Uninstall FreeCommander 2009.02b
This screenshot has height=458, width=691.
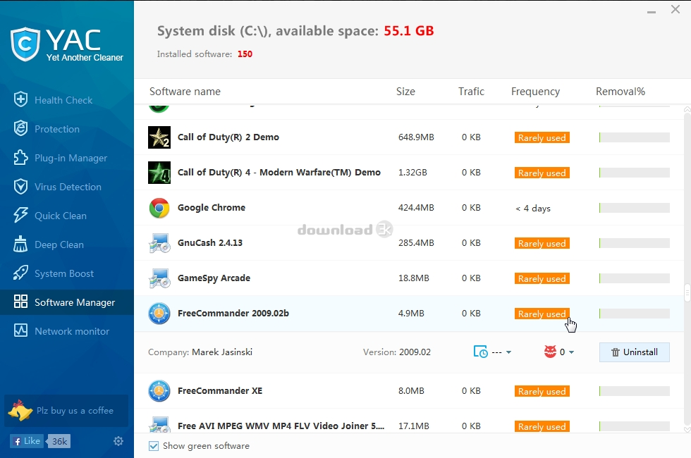(x=634, y=352)
